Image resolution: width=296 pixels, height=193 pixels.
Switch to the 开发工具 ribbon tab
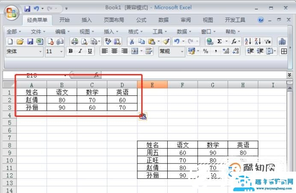235,20
